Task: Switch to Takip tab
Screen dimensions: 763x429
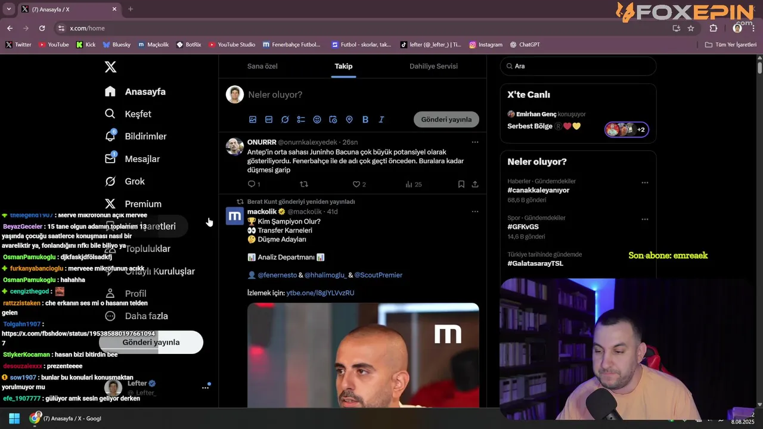Action: point(343,66)
